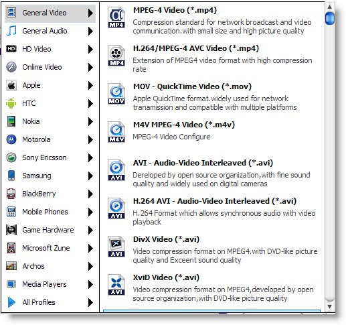
Task: Open the Microsoft Zune category
Action: (x=50, y=248)
